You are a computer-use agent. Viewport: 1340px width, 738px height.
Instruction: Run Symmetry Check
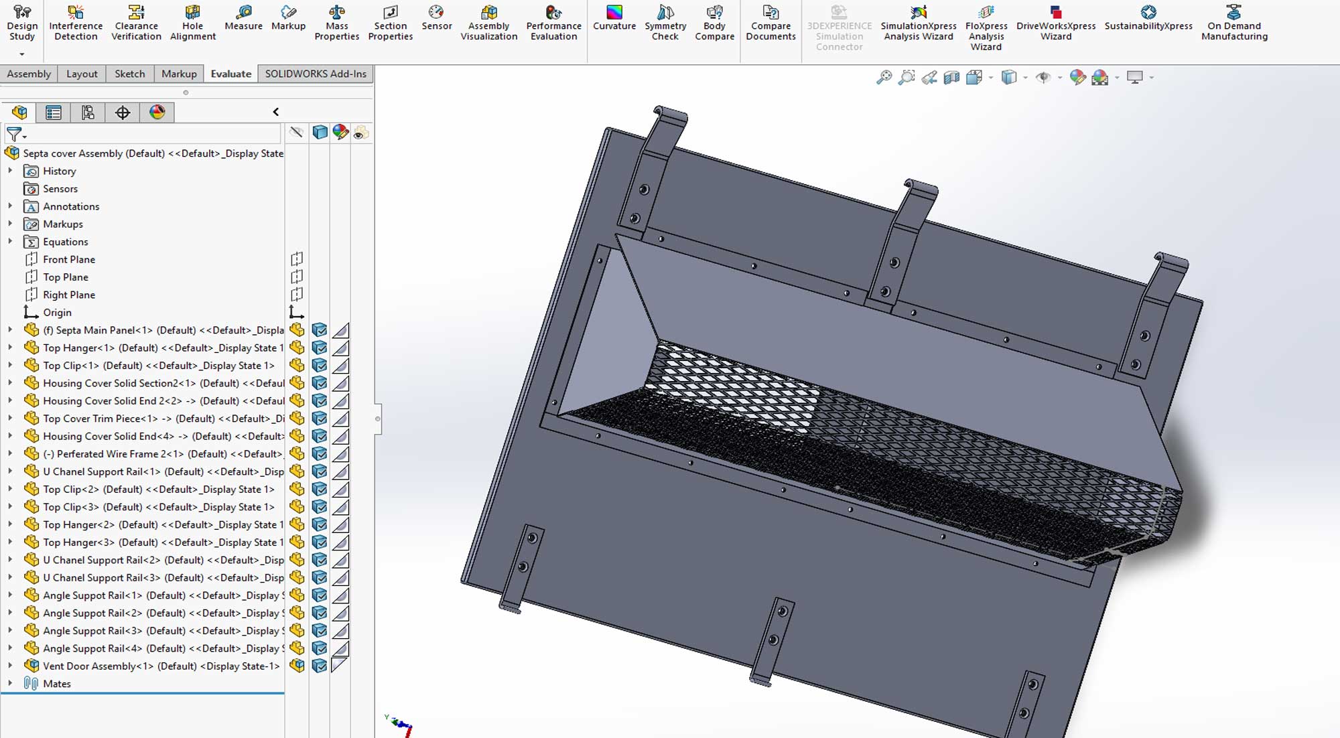coord(665,23)
